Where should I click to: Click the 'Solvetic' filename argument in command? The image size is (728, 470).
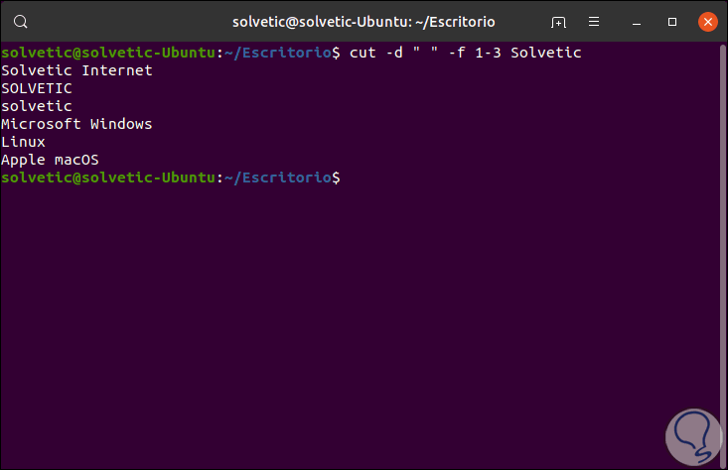[x=545, y=53]
